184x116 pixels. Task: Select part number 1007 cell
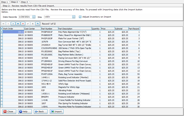pos(50,103)
